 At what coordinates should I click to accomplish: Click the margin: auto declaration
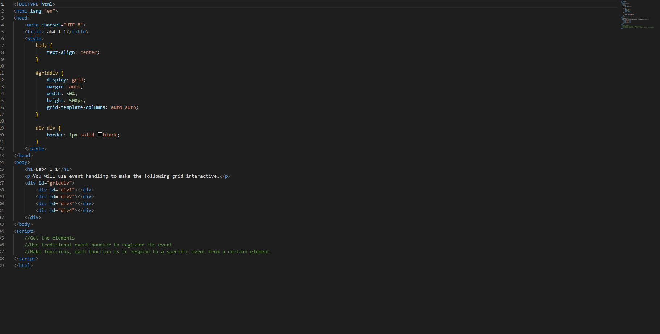[65, 87]
